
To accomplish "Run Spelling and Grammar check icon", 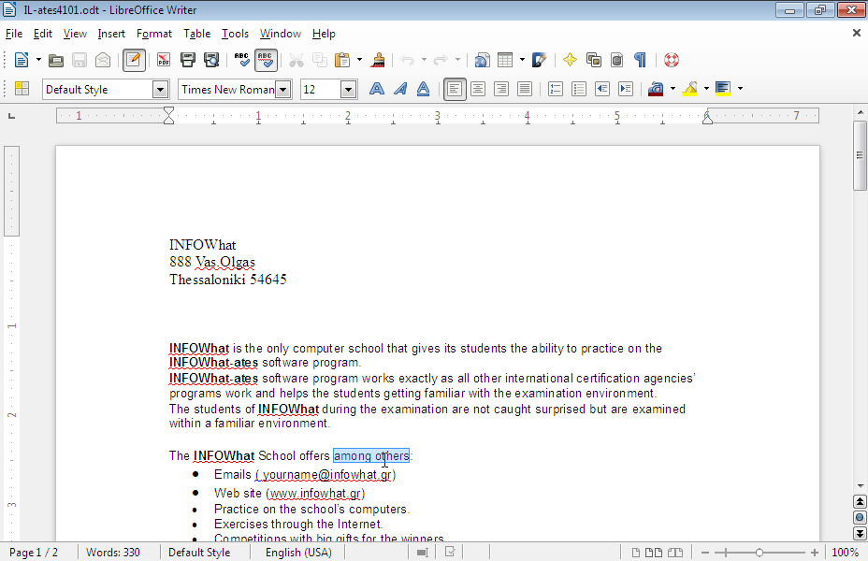I will tap(242, 60).
